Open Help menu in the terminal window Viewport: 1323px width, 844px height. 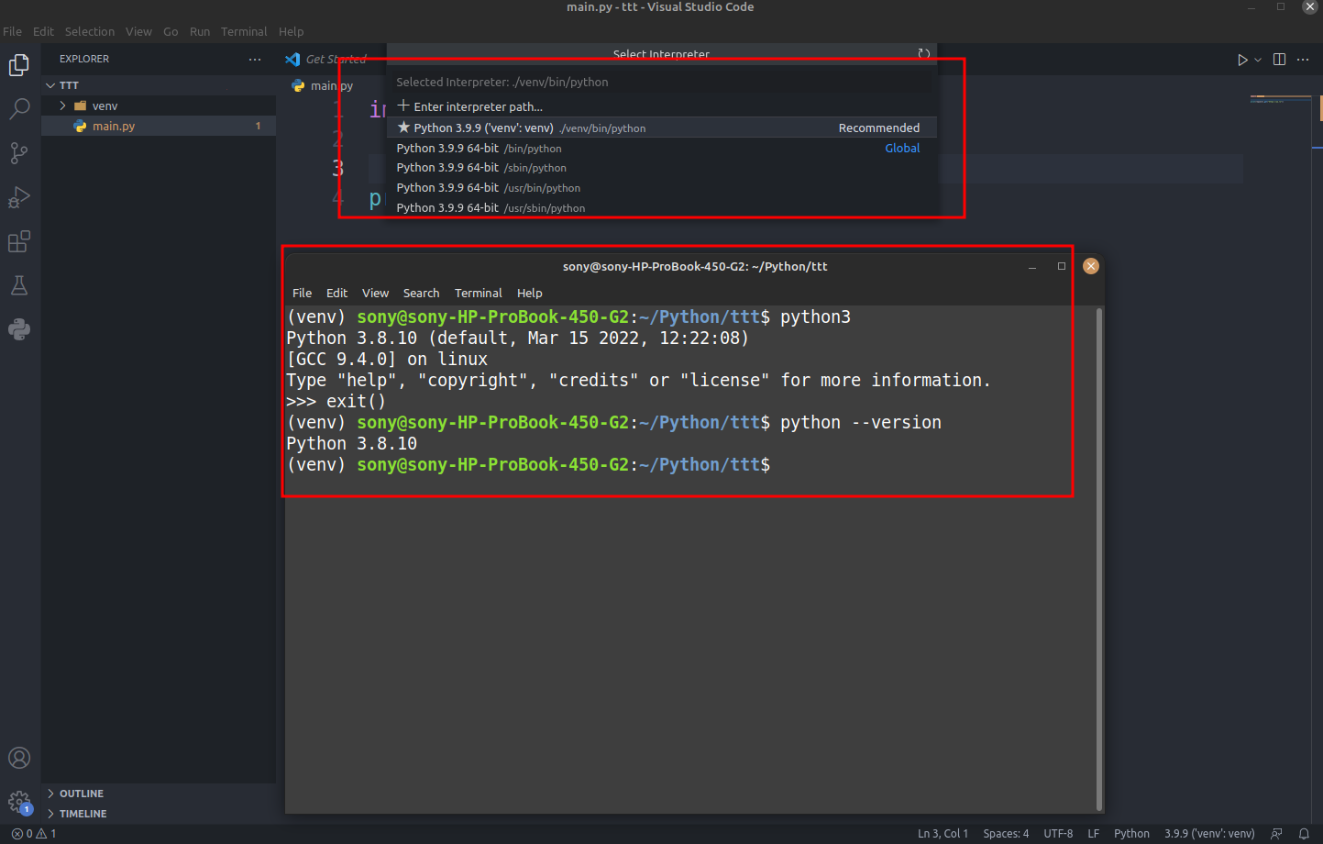tap(529, 293)
